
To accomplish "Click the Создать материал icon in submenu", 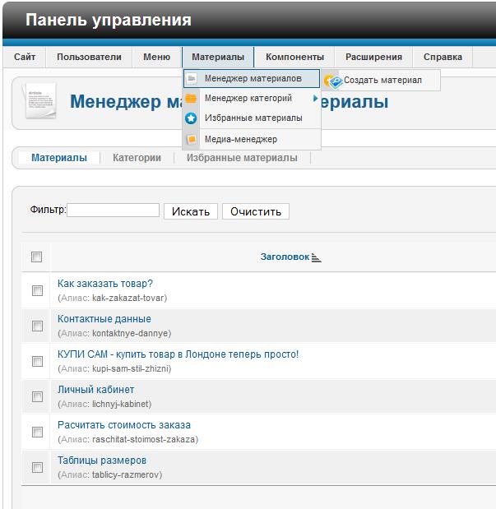I will [x=334, y=81].
